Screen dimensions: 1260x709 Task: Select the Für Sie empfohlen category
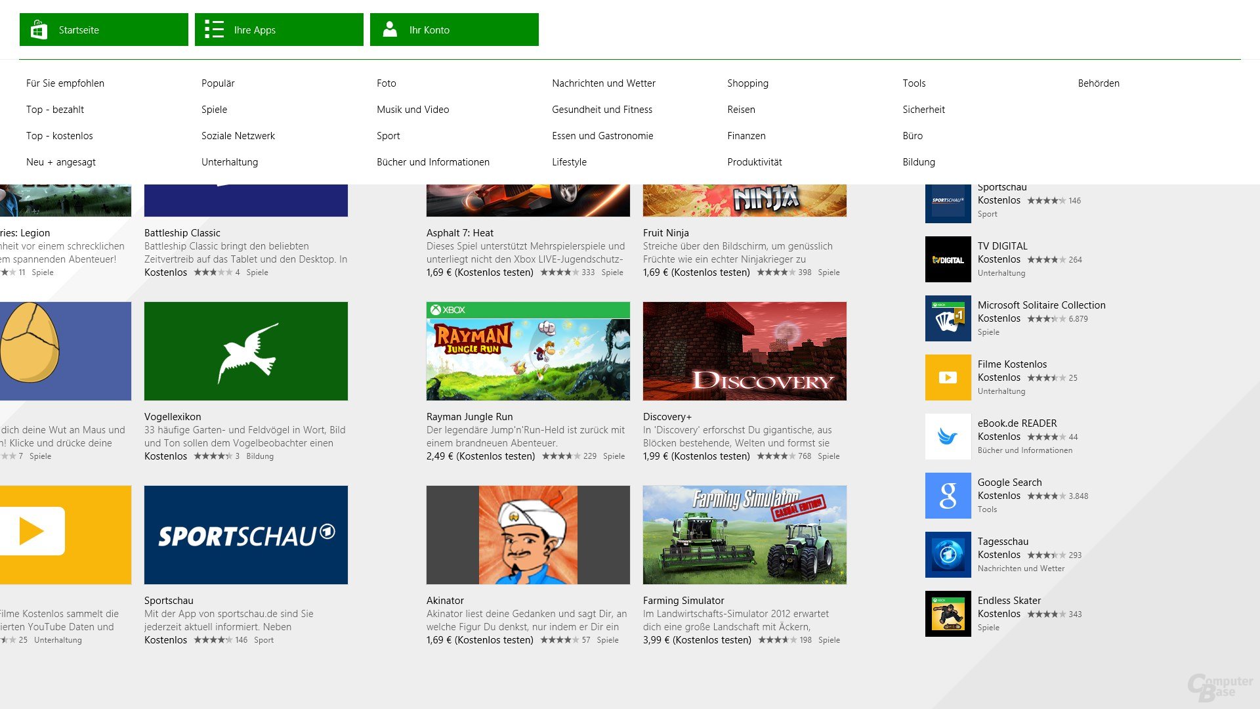click(65, 83)
